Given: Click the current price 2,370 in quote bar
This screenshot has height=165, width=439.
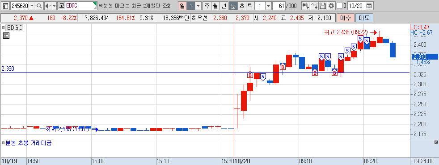Looking at the screenshot, I should tap(21, 18).
